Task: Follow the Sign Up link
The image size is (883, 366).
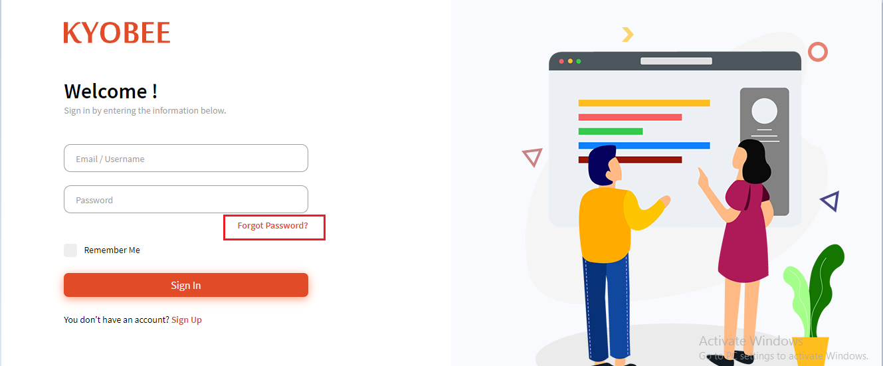Action: click(187, 320)
